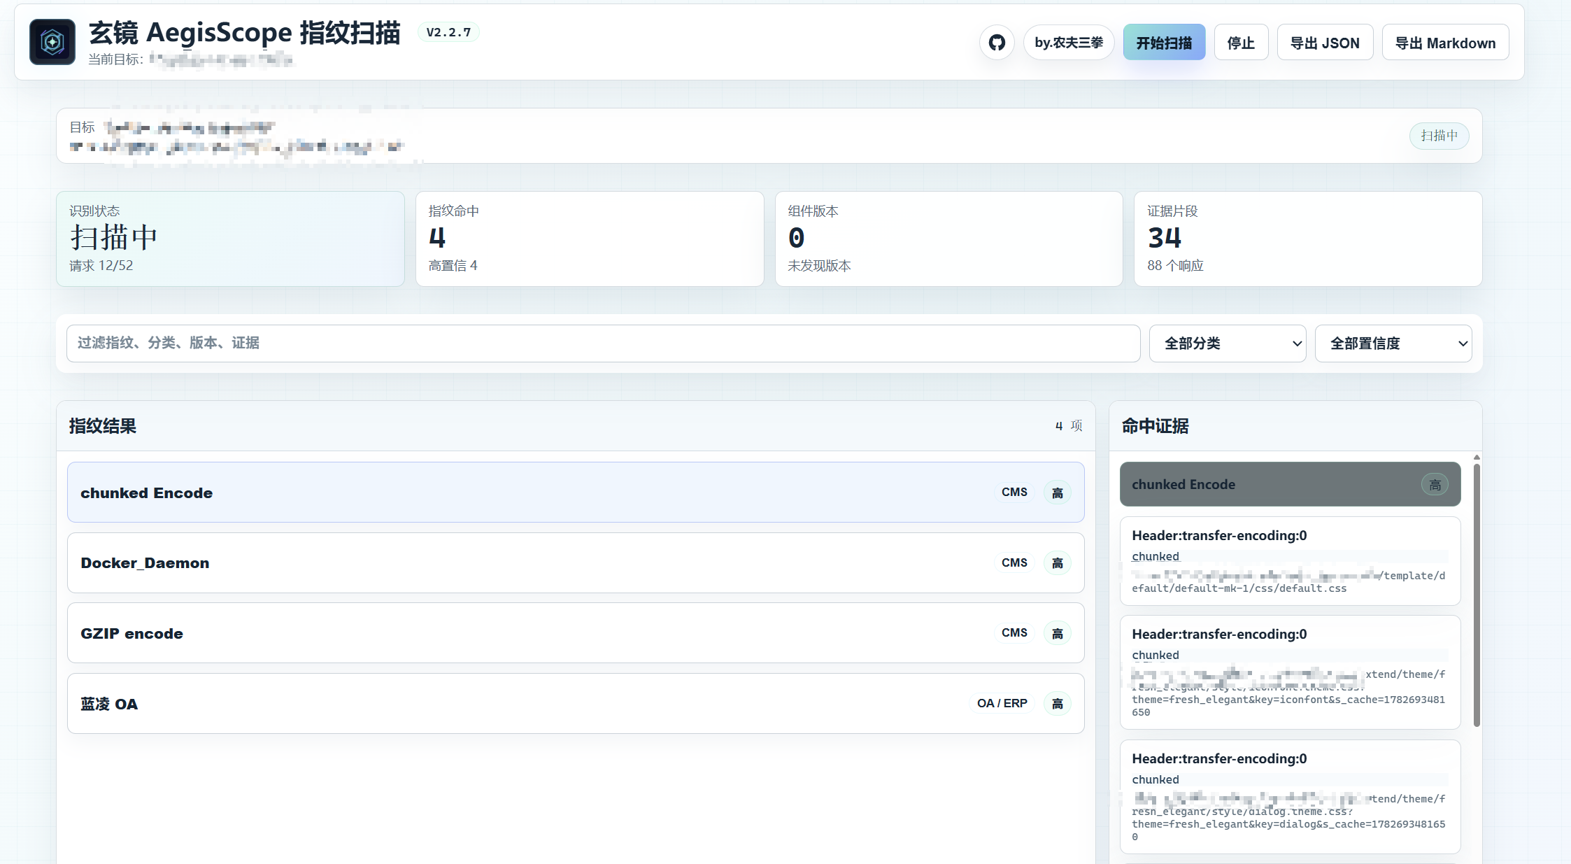The height and width of the screenshot is (864, 1571).
Task: Click the 组件版本 stat card
Action: coord(948,239)
